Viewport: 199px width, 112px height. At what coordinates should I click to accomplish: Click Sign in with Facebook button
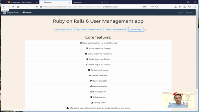pos(116,29)
